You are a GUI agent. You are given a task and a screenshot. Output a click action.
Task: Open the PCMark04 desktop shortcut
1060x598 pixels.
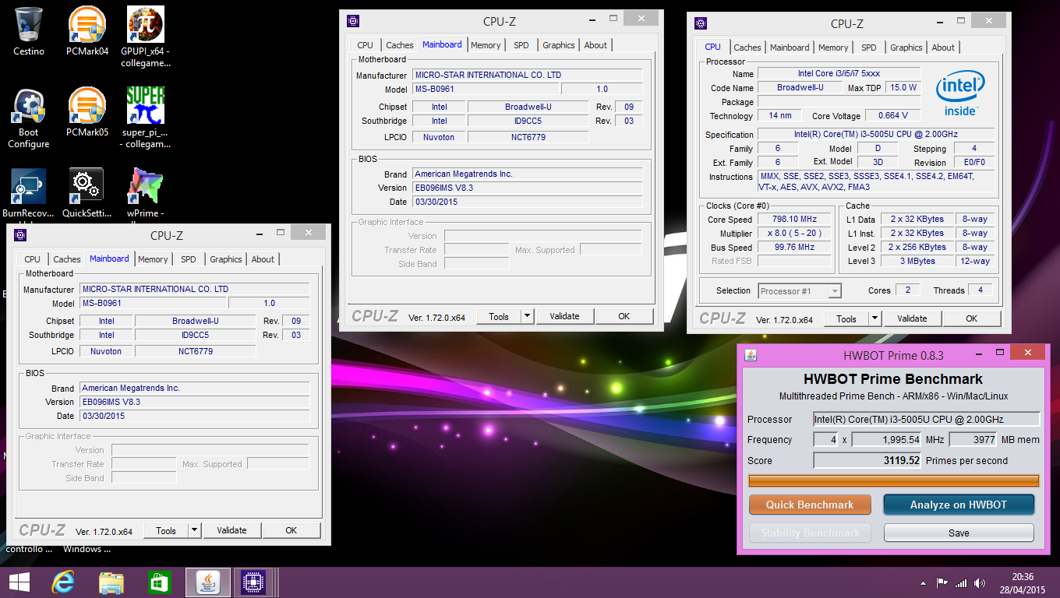(x=87, y=31)
